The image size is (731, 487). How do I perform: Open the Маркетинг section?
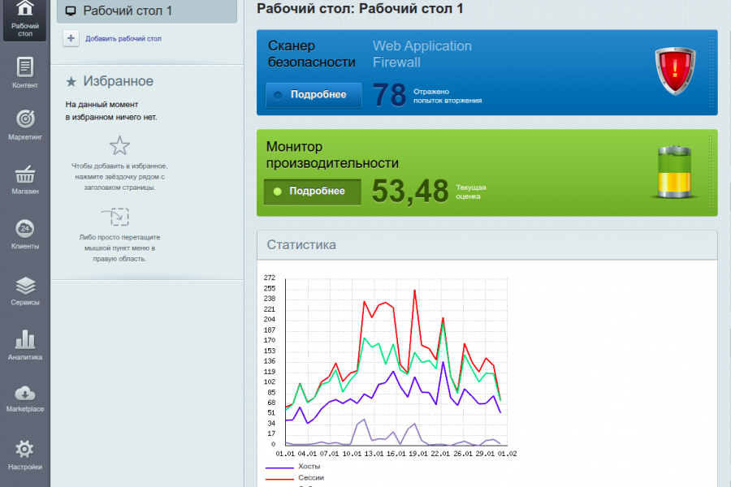click(24, 124)
